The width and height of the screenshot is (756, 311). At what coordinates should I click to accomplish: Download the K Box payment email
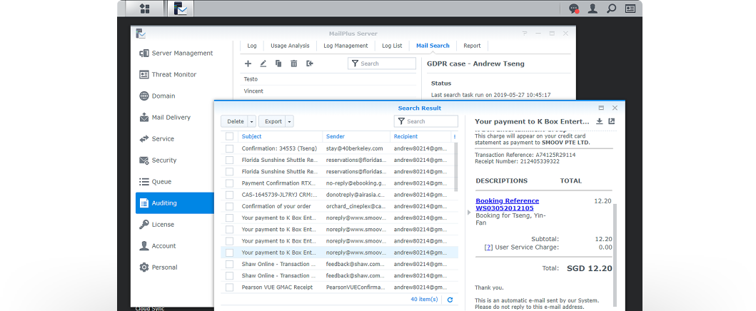point(600,121)
